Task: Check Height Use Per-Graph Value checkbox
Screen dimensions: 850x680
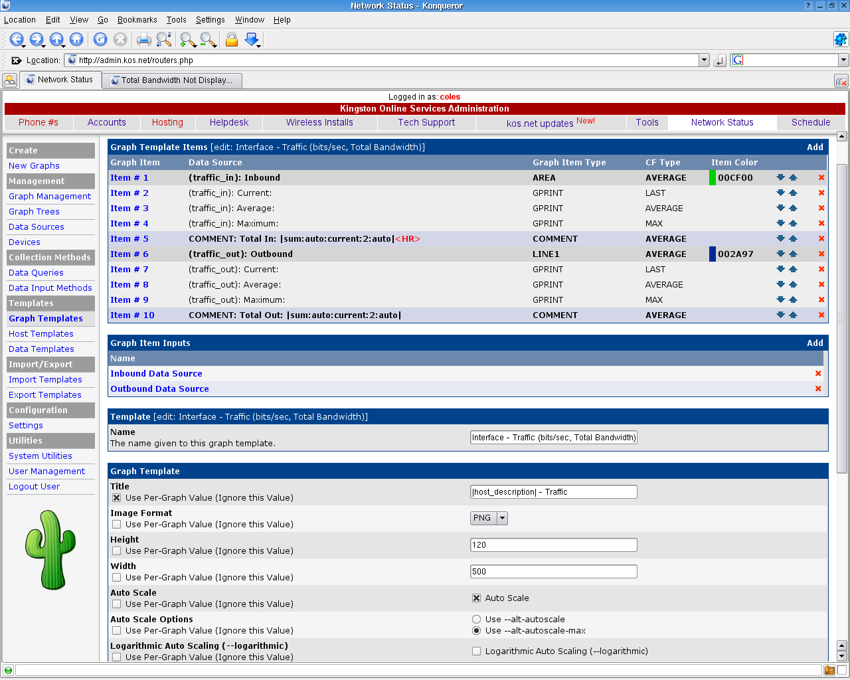Action: point(117,551)
